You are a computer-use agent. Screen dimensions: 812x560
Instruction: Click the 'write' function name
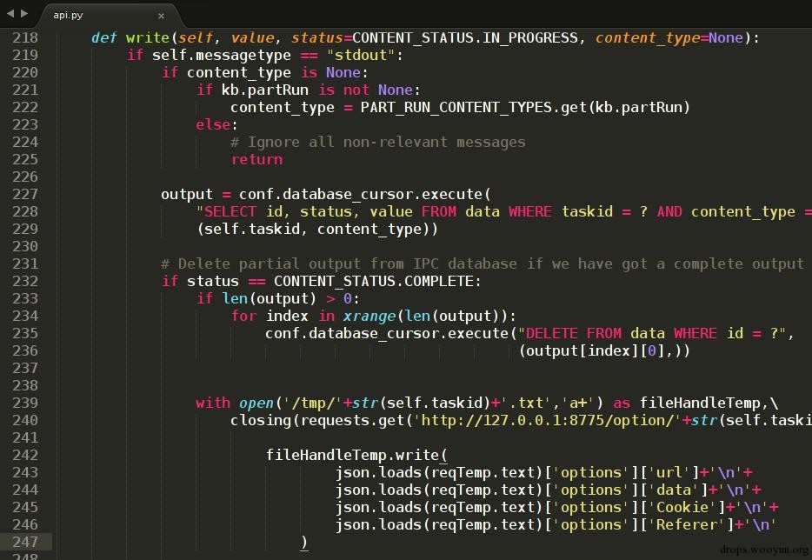pyautogui.click(x=148, y=37)
